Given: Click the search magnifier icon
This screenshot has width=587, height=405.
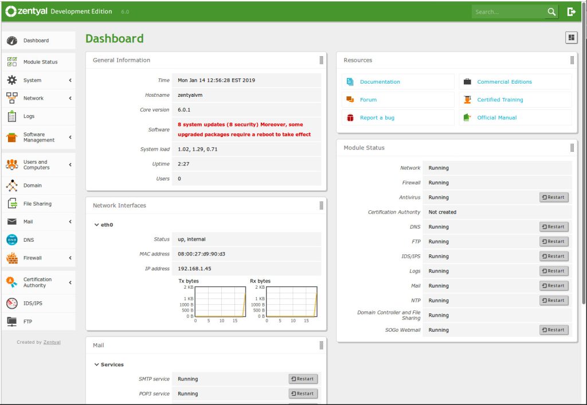Looking at the screenshot, I should tap(551, 11).
